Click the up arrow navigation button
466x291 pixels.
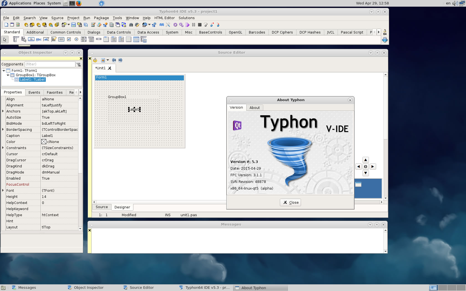point(366,160)
